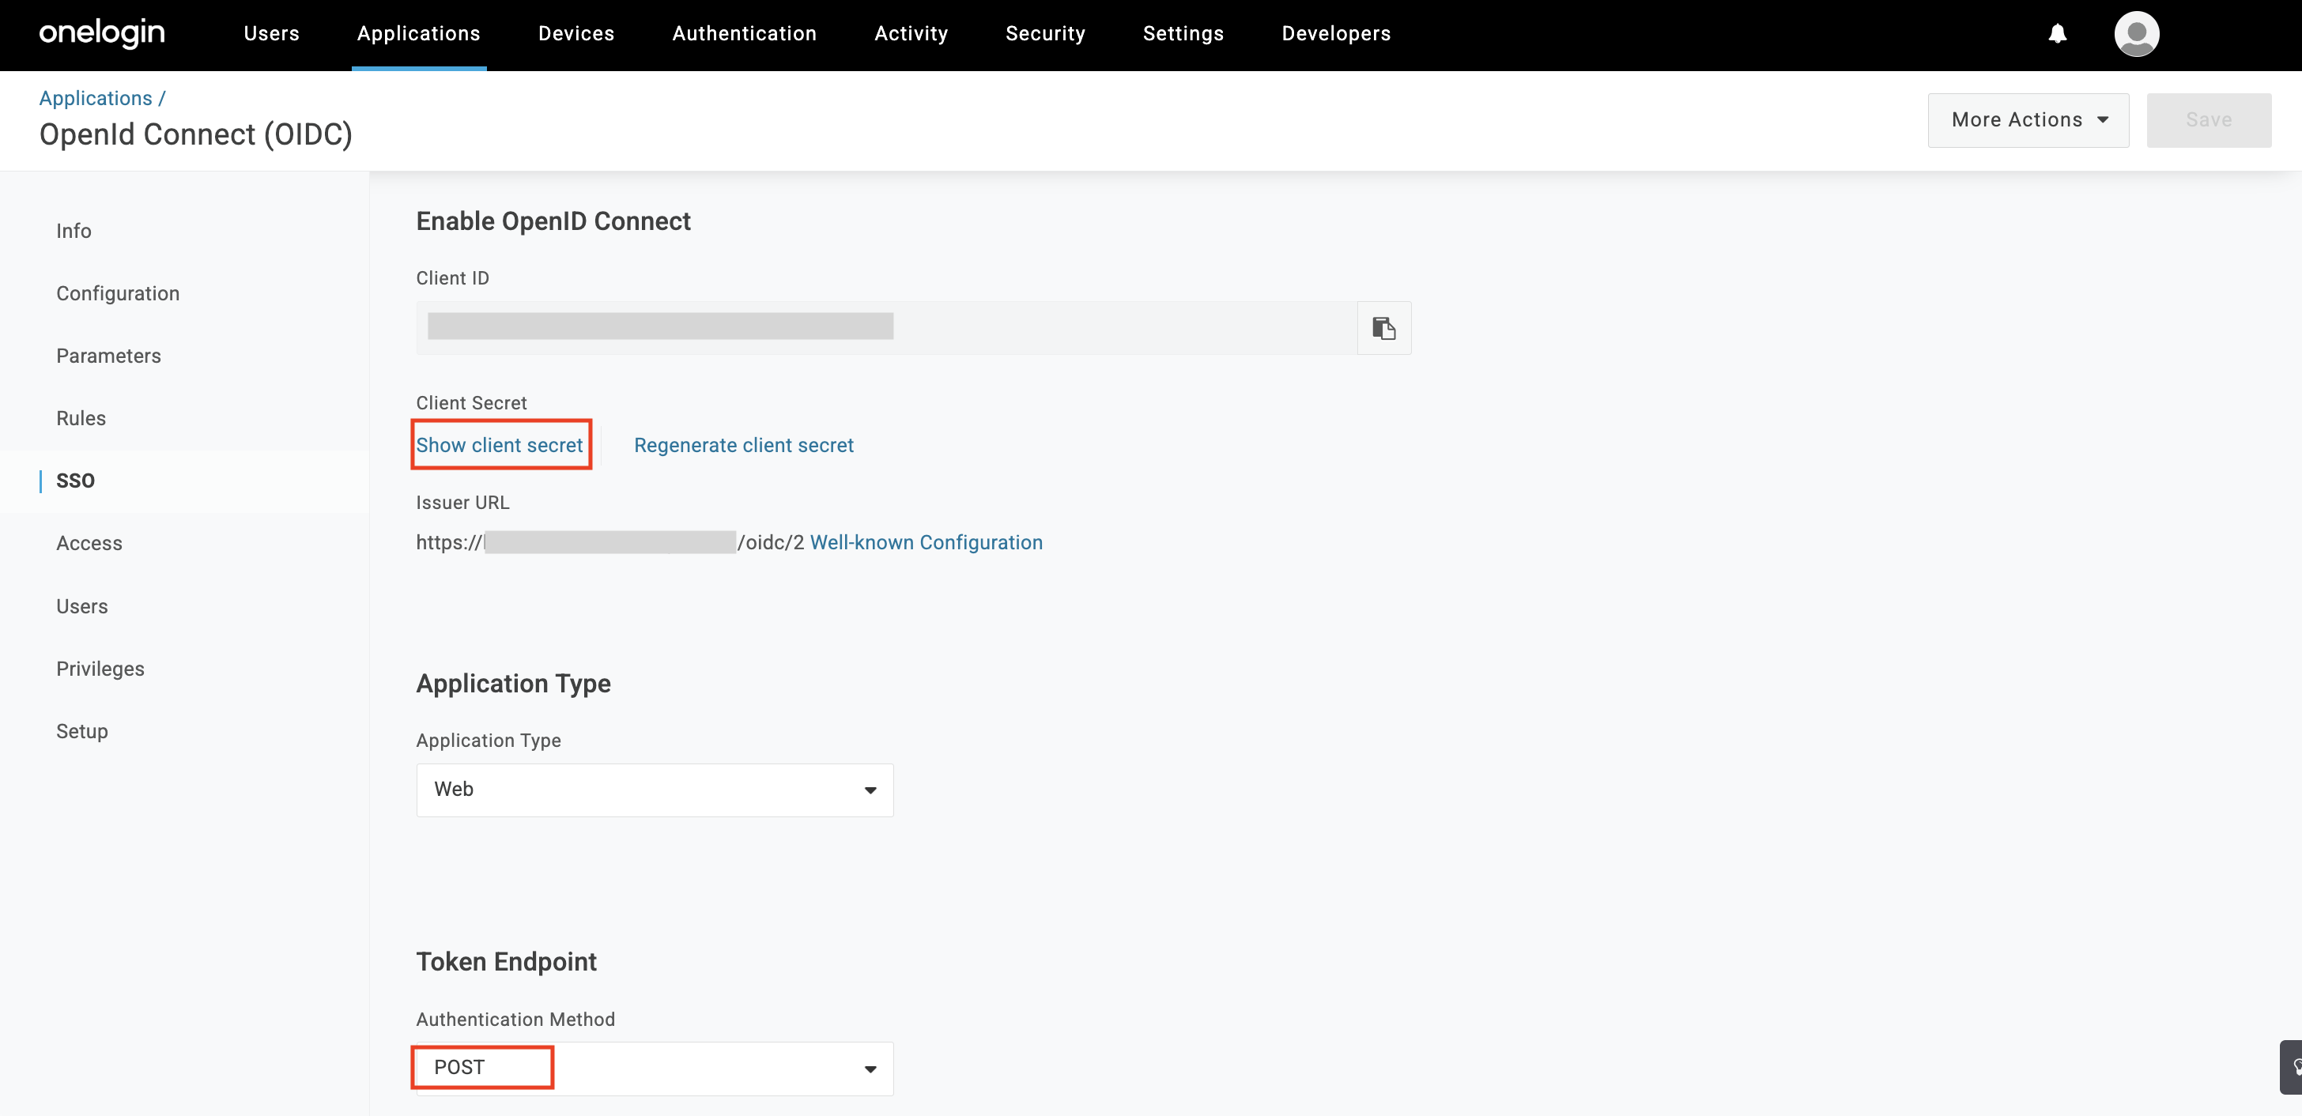Click the Save button

[x=2208, y=119]
